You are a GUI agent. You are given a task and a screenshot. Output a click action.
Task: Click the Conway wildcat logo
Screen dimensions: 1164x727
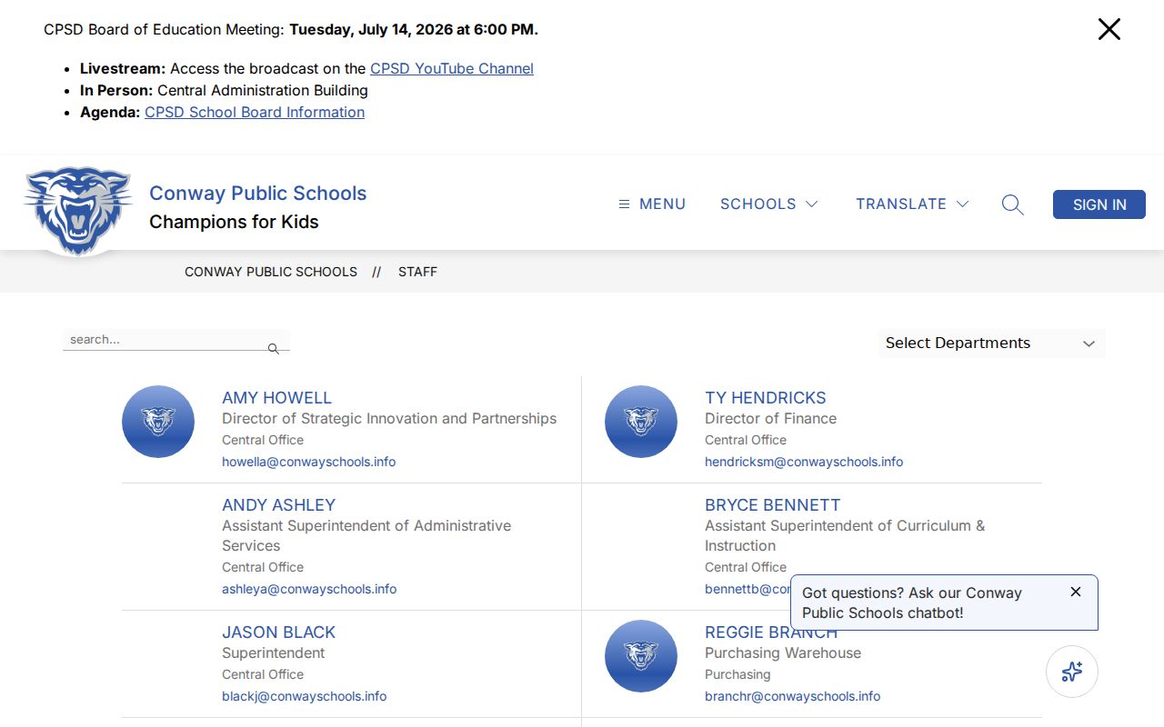tap(78, 210)
